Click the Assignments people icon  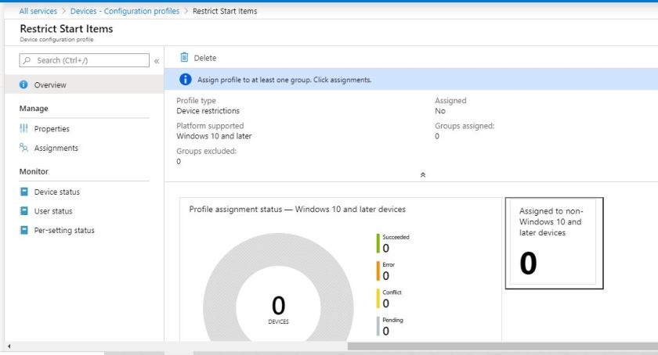(x=23, y=148)
